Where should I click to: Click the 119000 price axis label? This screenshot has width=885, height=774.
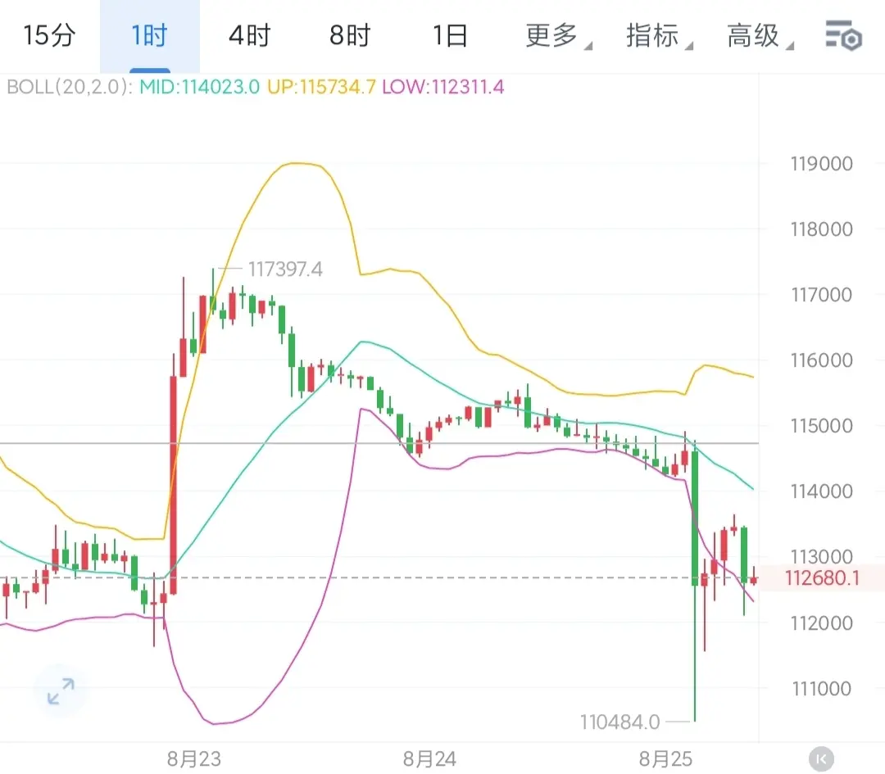coord(821,164)
